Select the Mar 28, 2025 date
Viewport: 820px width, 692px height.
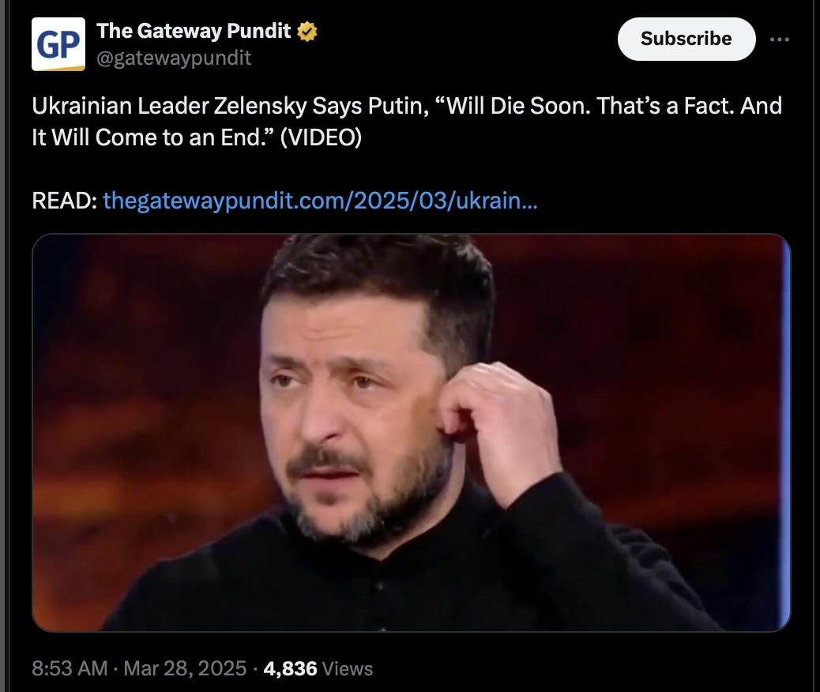pos(185,668)
